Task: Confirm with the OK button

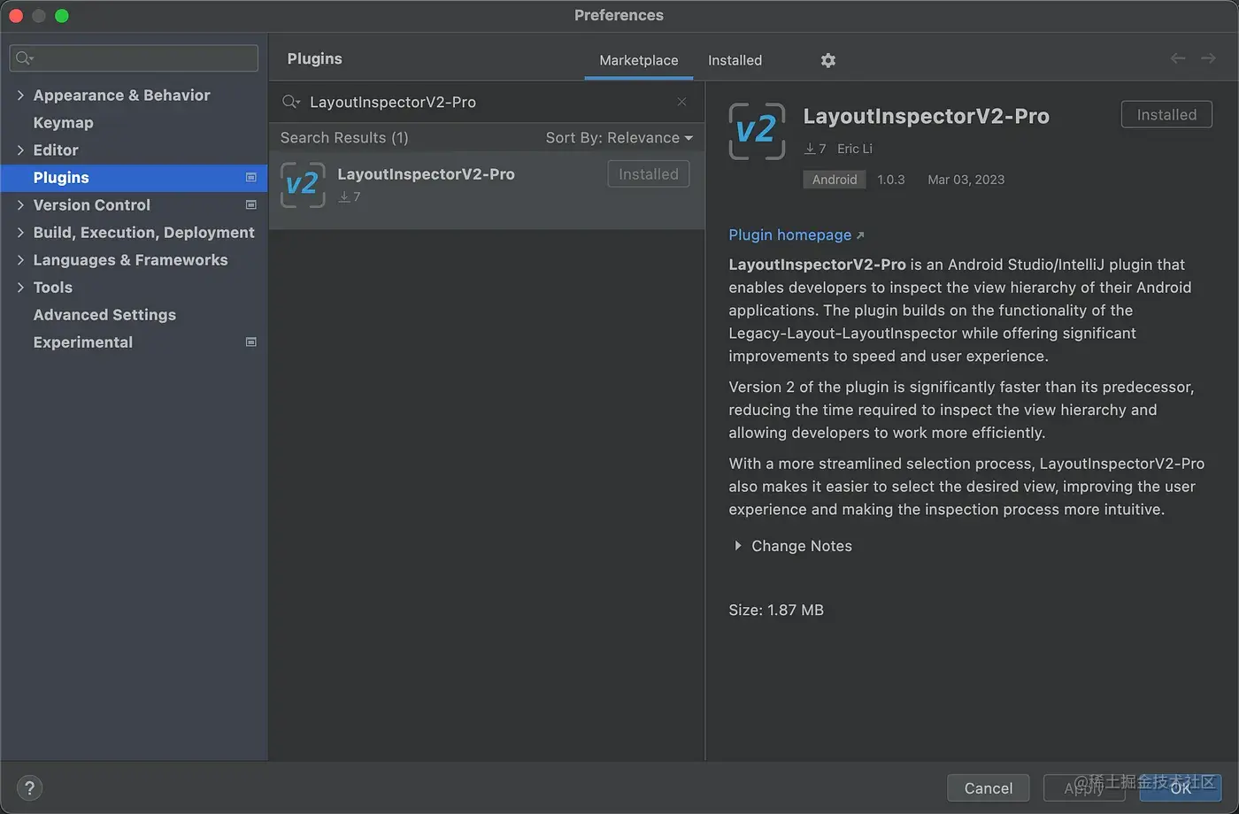Action: pos(1181,787)
